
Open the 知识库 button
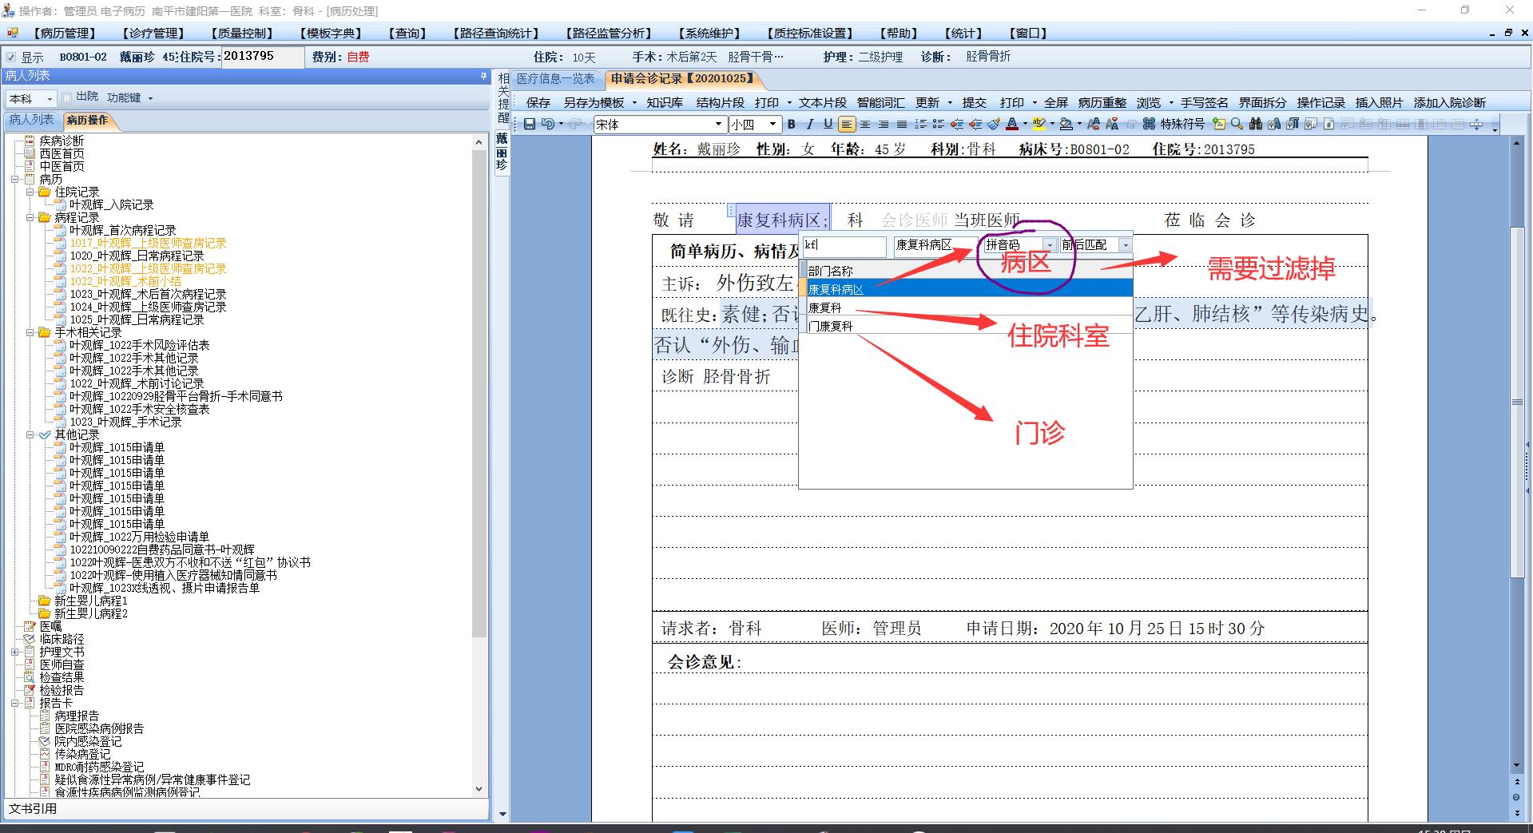[x=665, y=102]
